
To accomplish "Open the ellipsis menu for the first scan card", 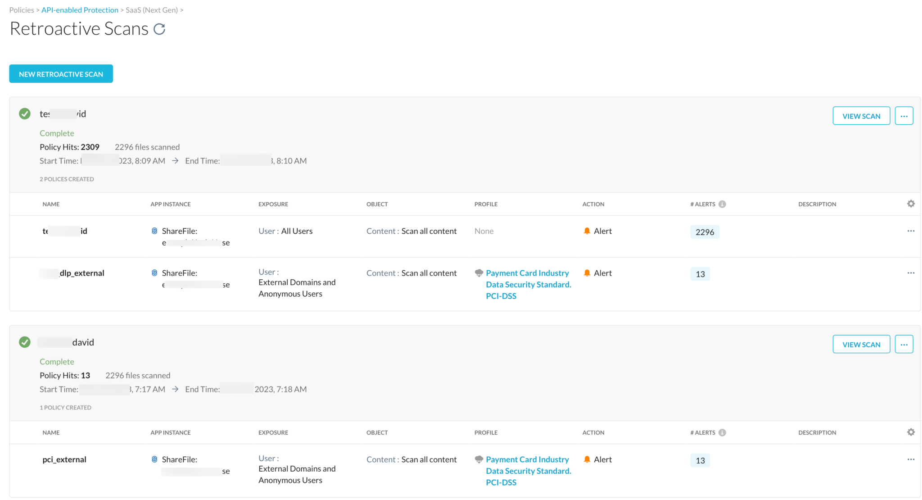I will [904, 115].
